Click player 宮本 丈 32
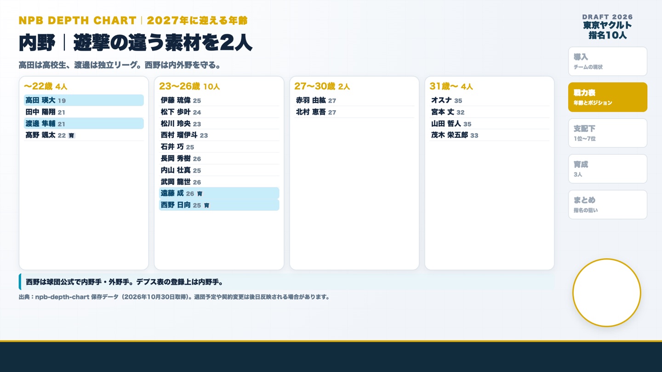Viewport: 662px width, 372px height. pos(490,112)
